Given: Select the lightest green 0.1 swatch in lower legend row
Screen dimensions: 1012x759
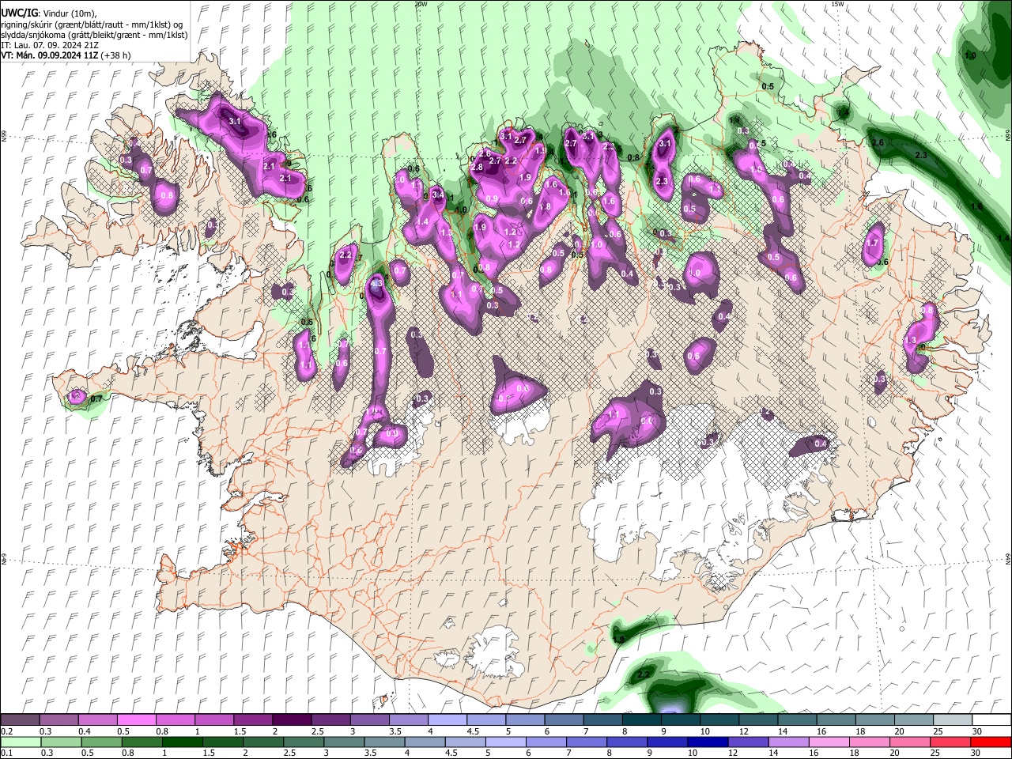Looking at the screenshot, I should 20,742.
